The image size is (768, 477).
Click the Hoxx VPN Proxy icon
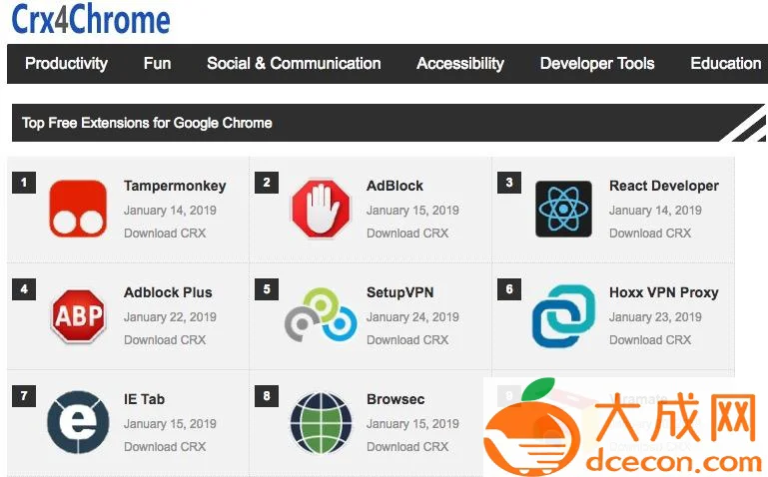pyautogui.click(x=563, y=315)
